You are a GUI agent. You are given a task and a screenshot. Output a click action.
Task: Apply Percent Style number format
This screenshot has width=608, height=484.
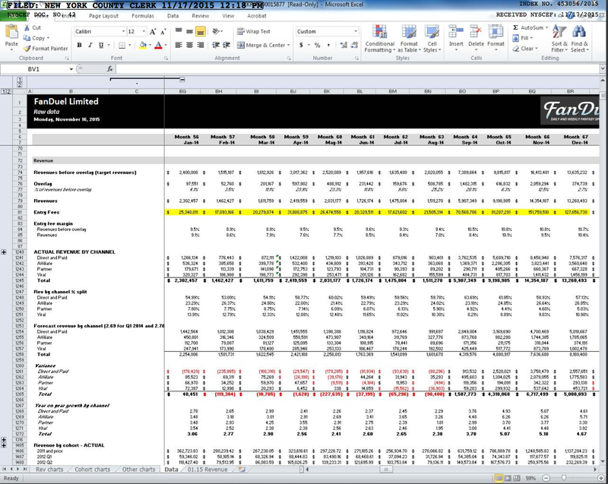click(x=318, y=46)
